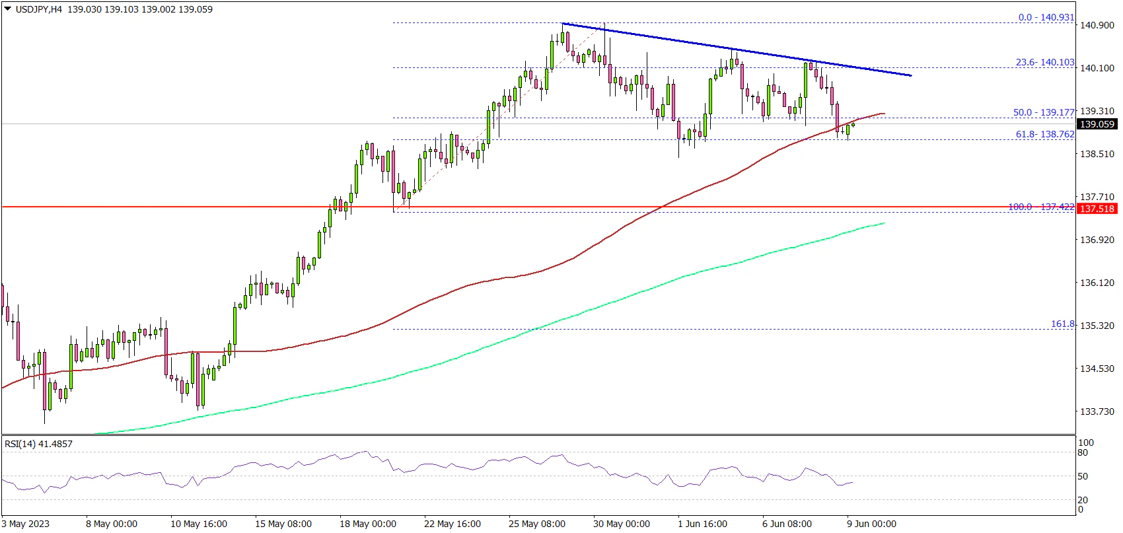Select the blue descending trendline
Image resolution: width=1123 pixels, height=533 pixels.
tap(727, 49)
